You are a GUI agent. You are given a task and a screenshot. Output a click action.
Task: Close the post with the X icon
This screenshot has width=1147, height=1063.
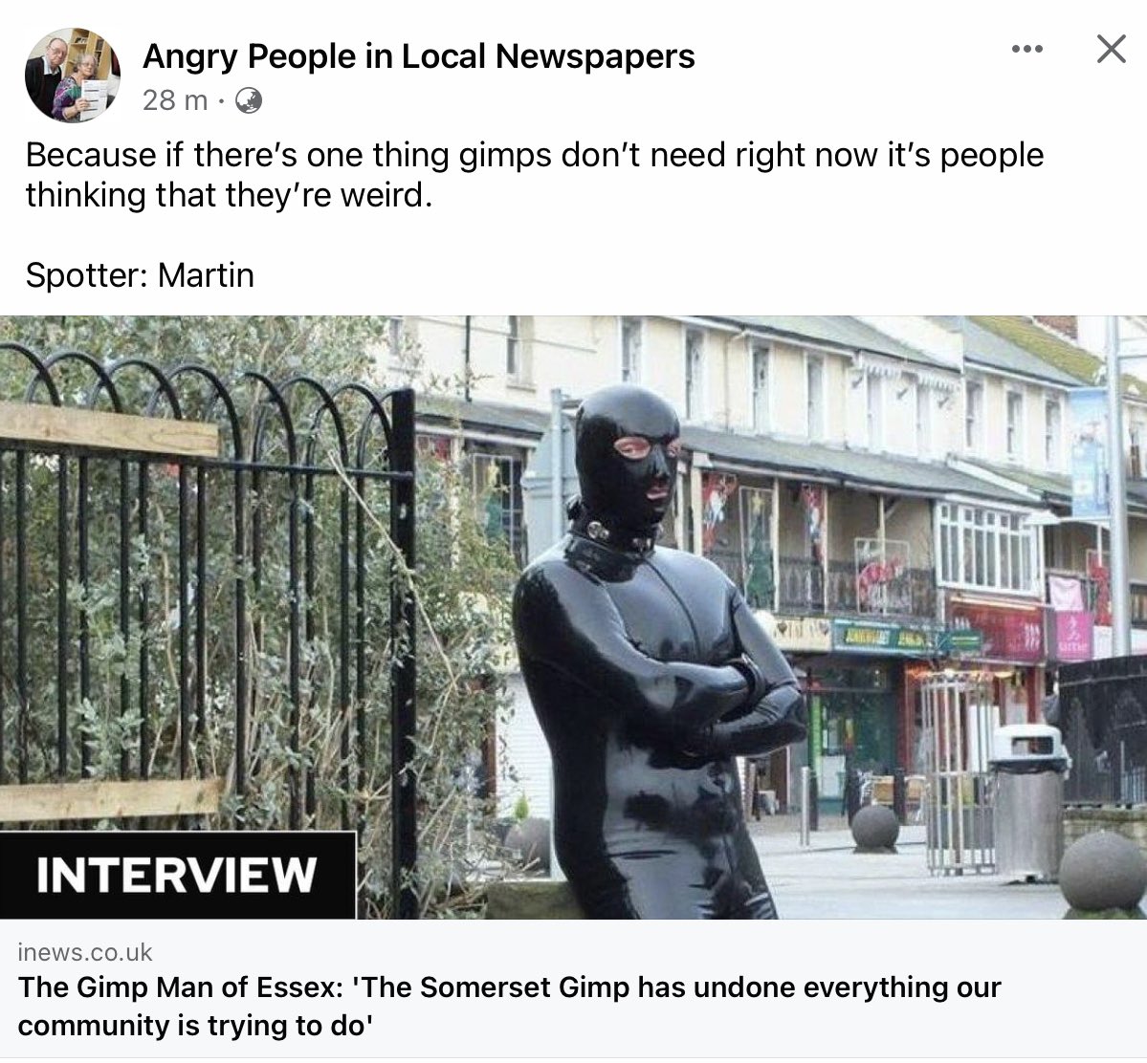pyautogui.click(x=1112, y=49)
